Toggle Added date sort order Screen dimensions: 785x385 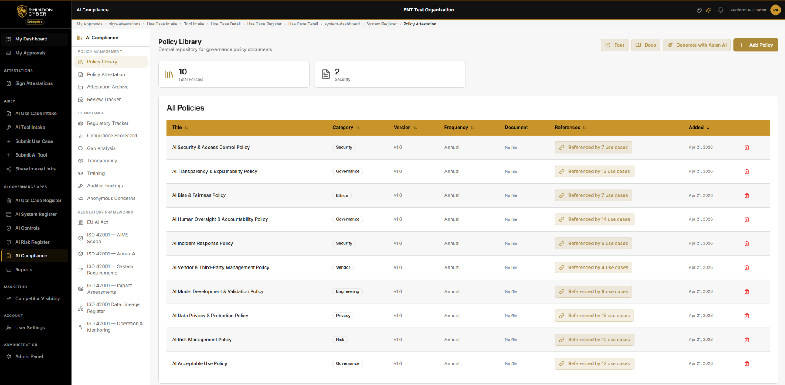coord(699,128)
